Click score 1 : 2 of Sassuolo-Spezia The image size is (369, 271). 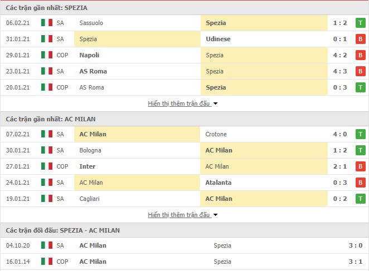(340, 23)
